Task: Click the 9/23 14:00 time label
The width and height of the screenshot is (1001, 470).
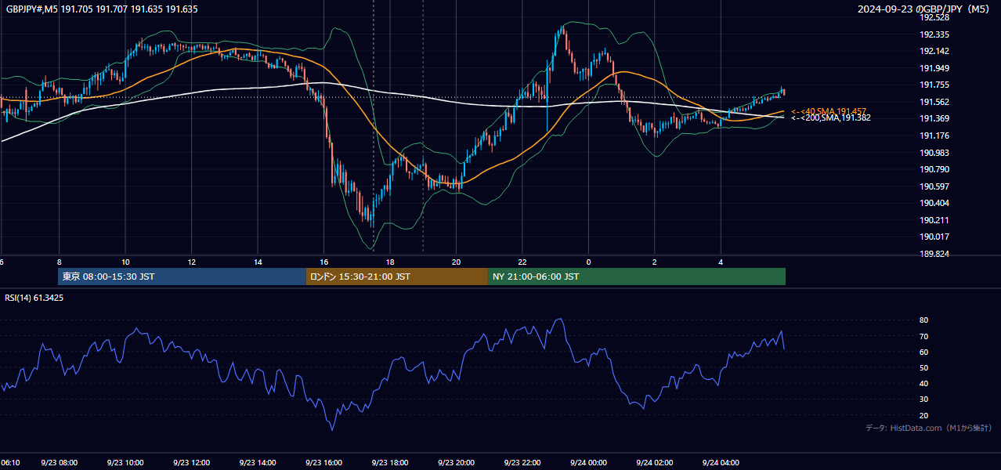Action: [x=258, y=463]
